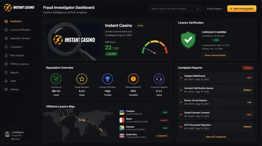Click the Offshore Licences sidebar icon
262x146 pixels.
pos(6,64)
